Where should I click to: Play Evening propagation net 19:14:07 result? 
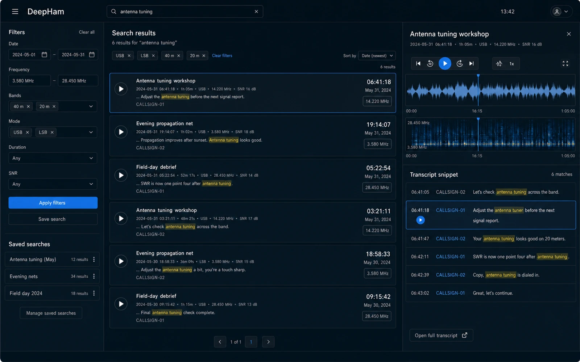(121, 132)
